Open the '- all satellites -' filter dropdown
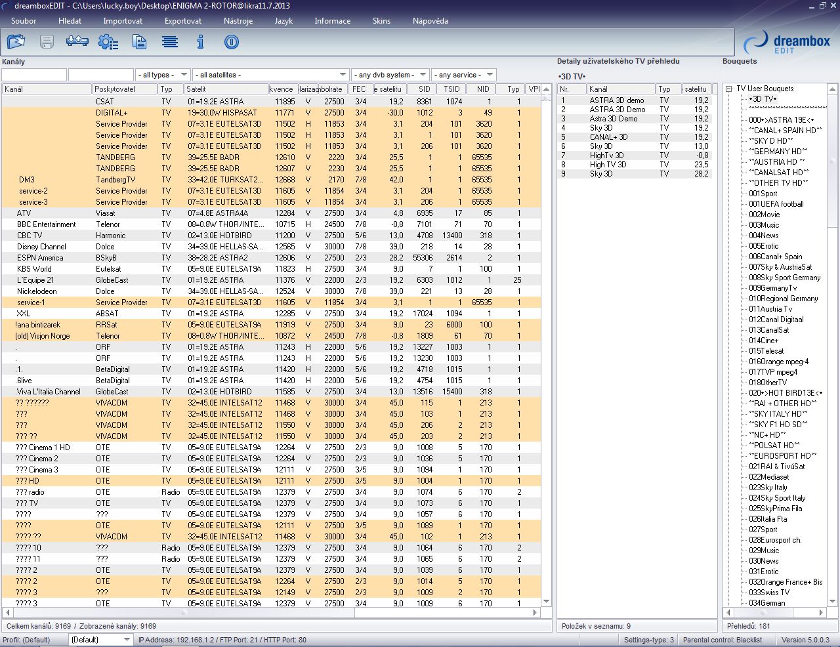 (x=270, y=75)
